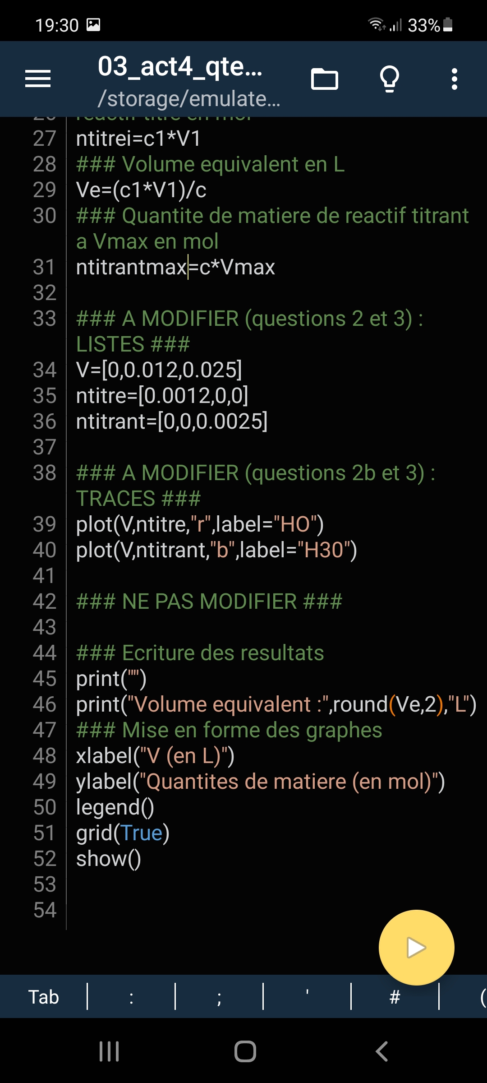Tap line number 39 in the gutter
The height and width of the screenshot is (1083, 487).
(44, 524)
